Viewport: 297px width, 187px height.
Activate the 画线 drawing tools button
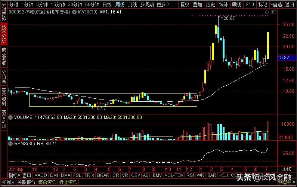click(236, 4)
